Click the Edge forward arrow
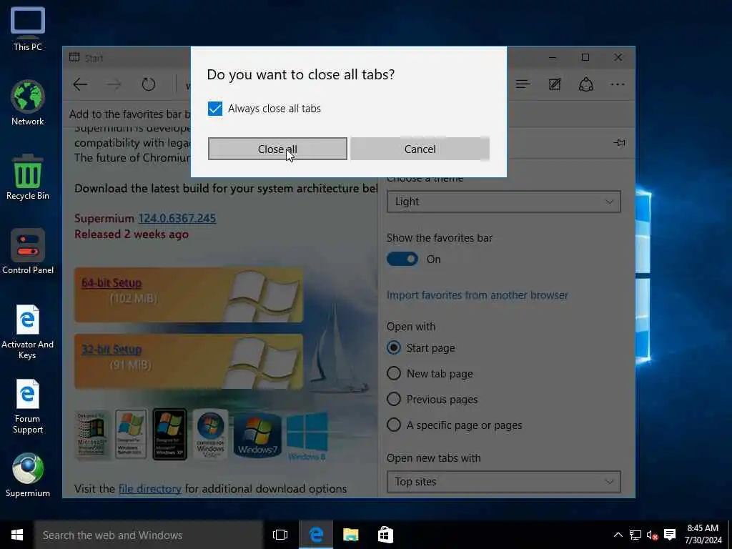Viewport: 732px width, 549px height. (x=114, y=84)
